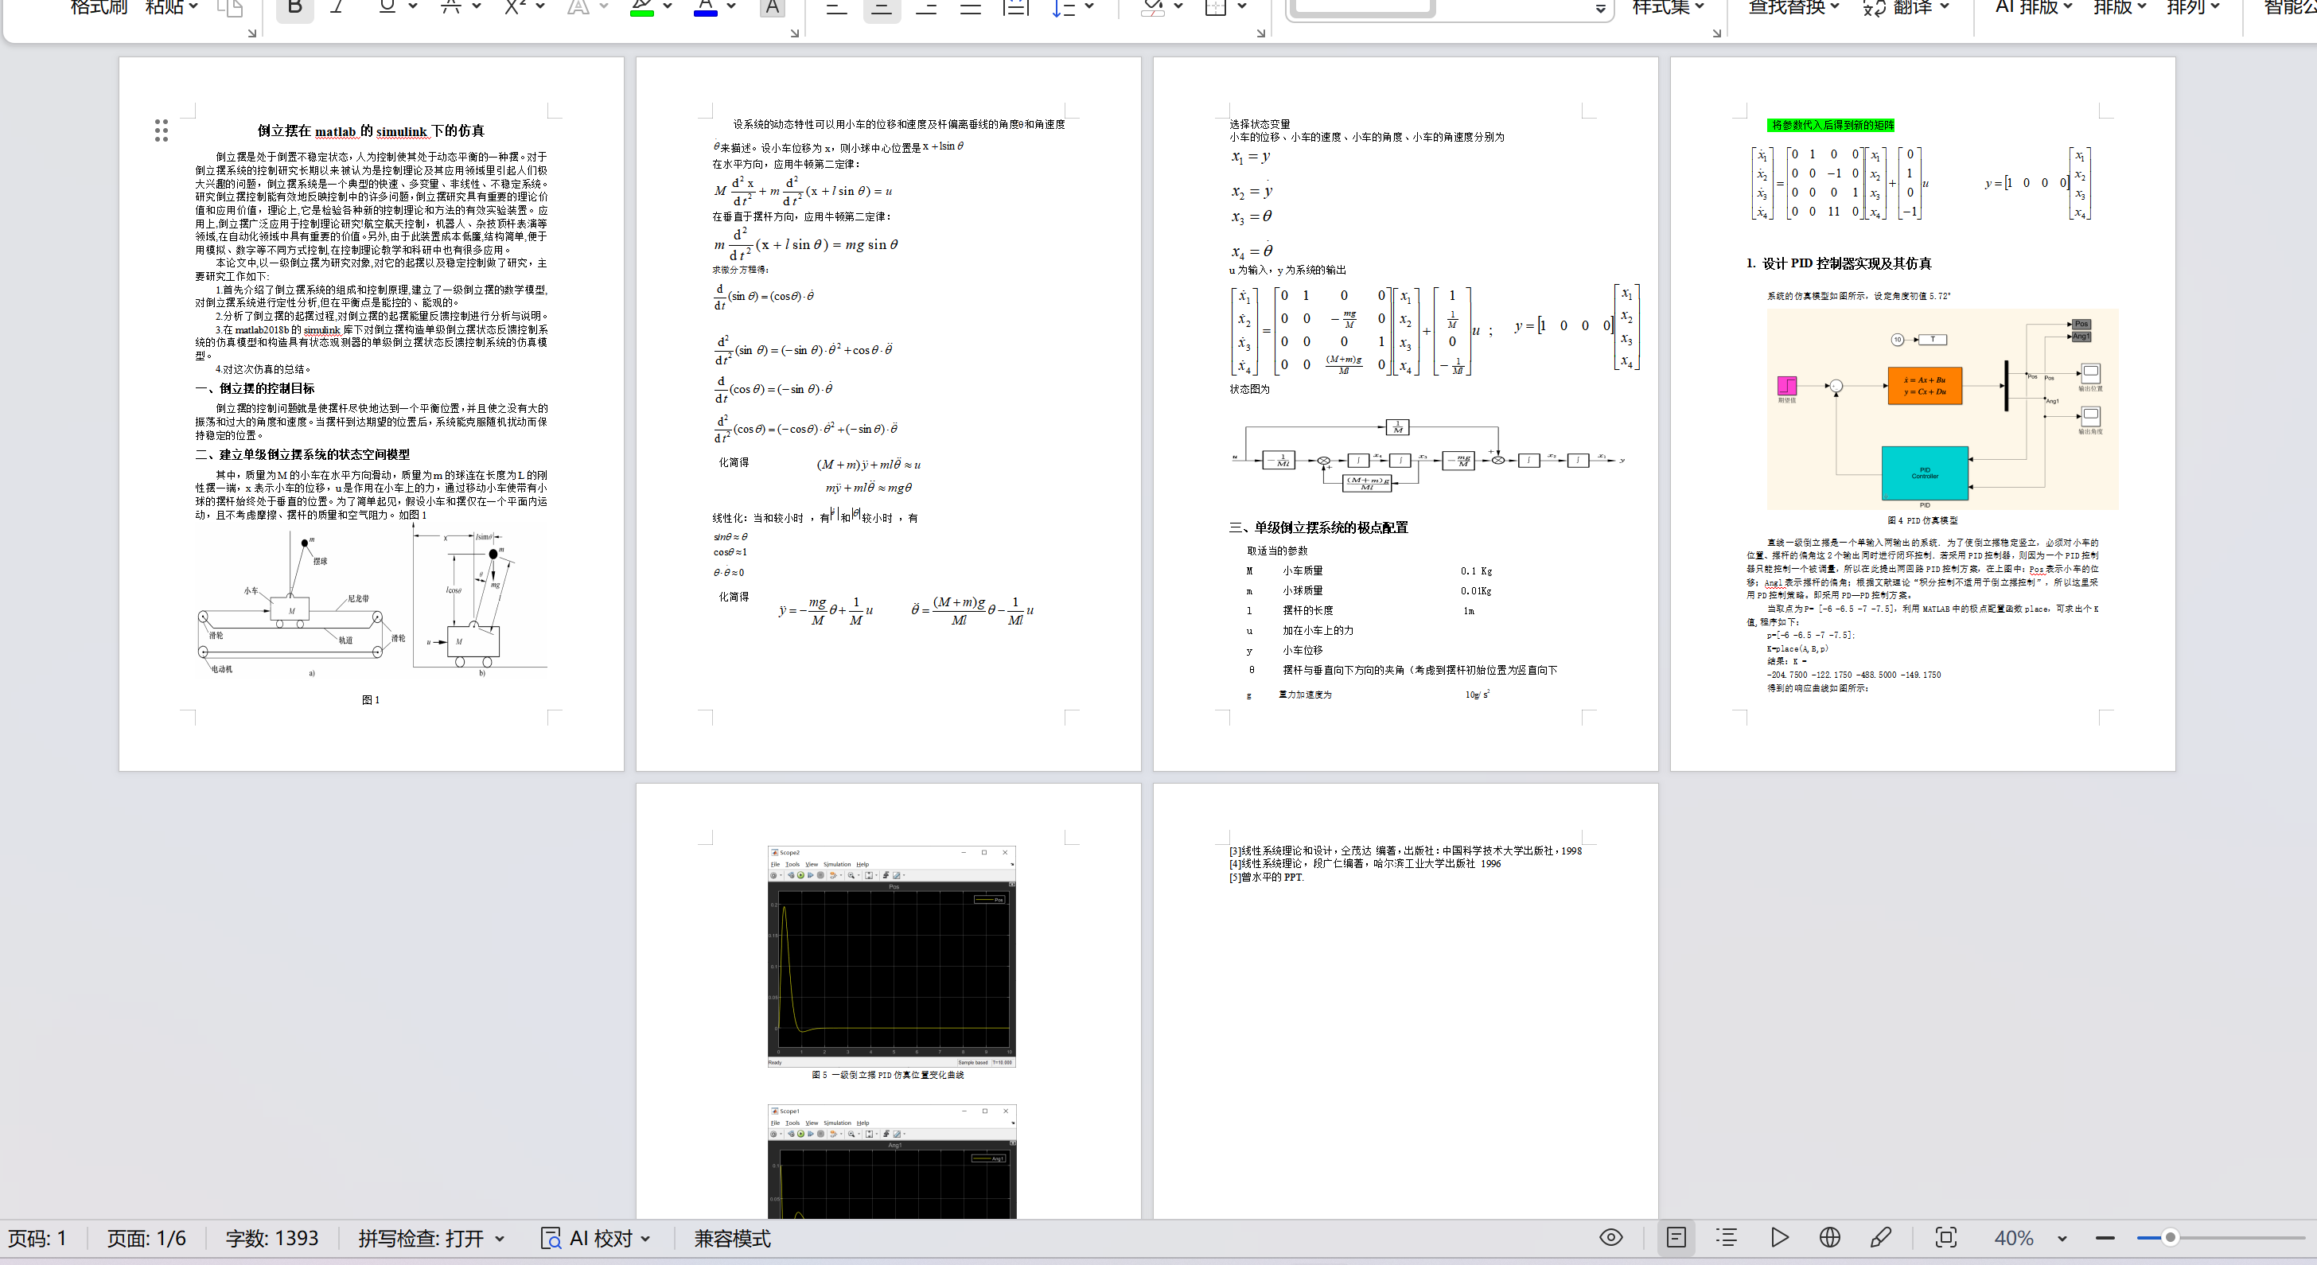Click the 字数: 1393 word count
This screenshot has height=1265, width=2317.
pos(271,1238)
